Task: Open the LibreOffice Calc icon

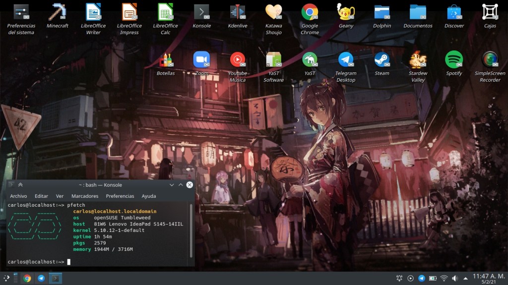Action: (x=165, y=12)
